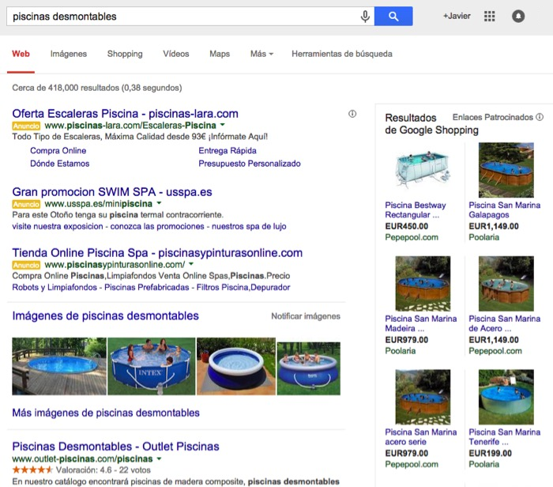
Task: Click nuestros spa de lujo link
Action: [249, 227]
